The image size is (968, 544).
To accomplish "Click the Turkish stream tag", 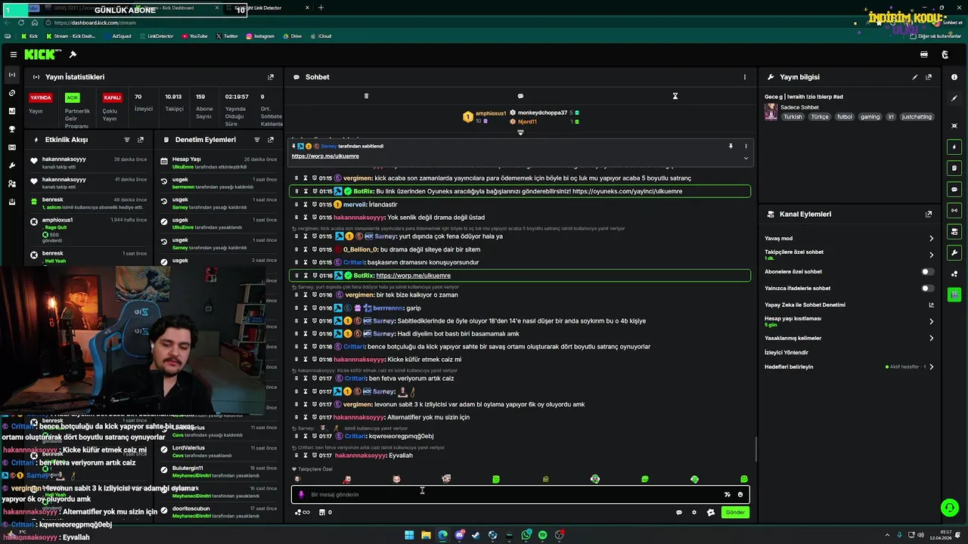I will tap(793, 117).
